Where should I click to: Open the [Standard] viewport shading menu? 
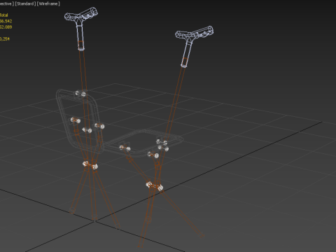[25, 3]
